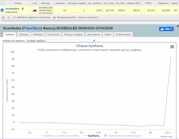Image resolution: width=179 pixels, height=139 pixels.
Task: Open the Найти tab
Action: pos(108,35)
